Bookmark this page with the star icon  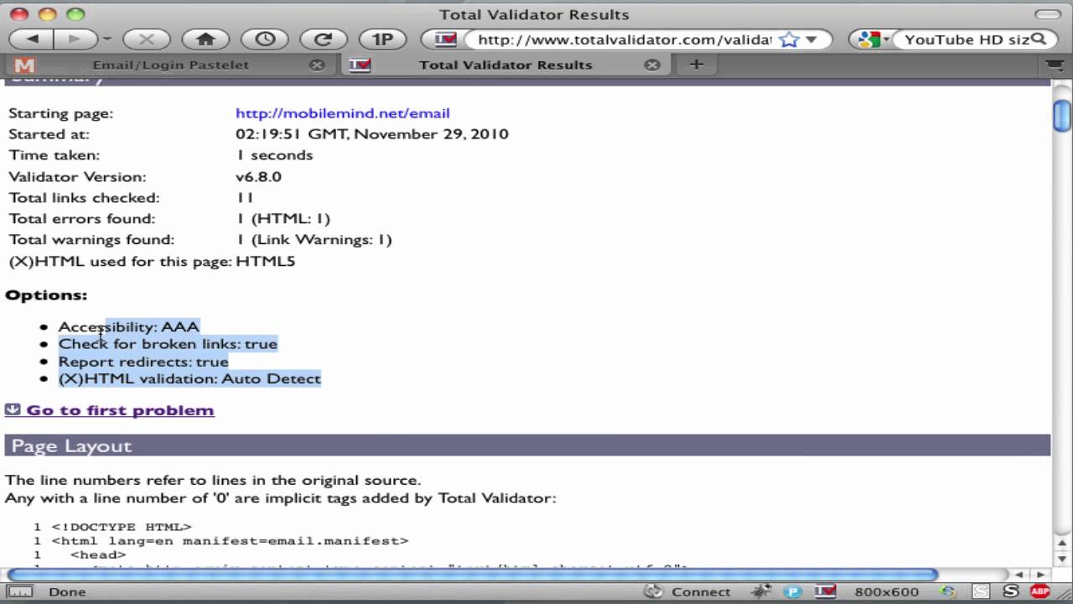pyautogui.click(x=788, y=39)
